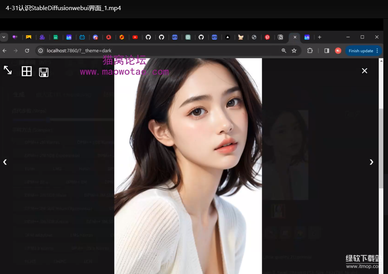
Task: Toggle image zoom in the lightbox viewer
Action: [8, 70]
